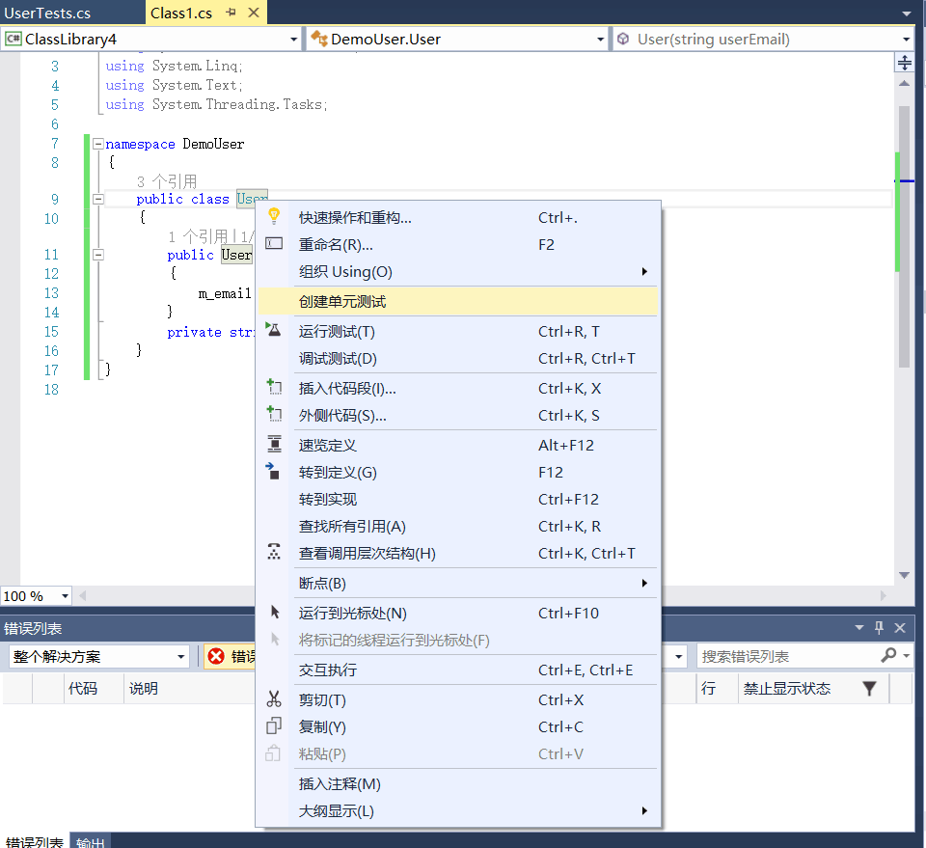
Task: Choose 创建单元测试 from context menu
Action: (x=342, y=301)
